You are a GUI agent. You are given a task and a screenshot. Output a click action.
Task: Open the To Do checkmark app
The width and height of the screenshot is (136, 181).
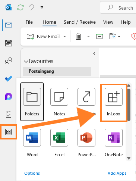pos(9,79)
